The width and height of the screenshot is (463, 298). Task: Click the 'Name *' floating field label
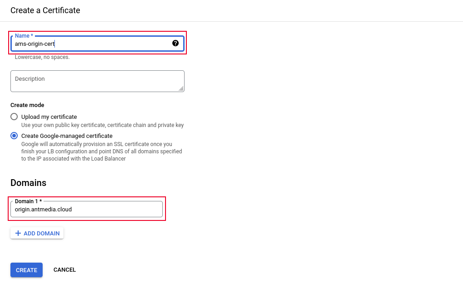tap(24, 36)
